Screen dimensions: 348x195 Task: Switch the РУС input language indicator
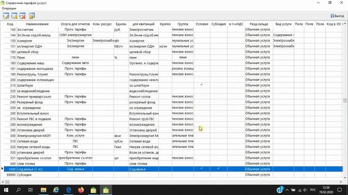click(x=313, y=190)
